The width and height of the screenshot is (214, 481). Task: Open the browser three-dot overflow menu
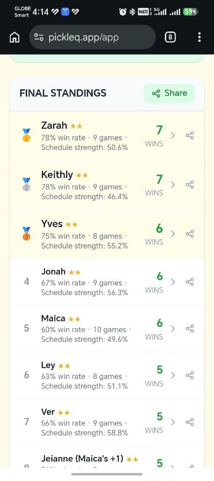click(x=199, y=37)
